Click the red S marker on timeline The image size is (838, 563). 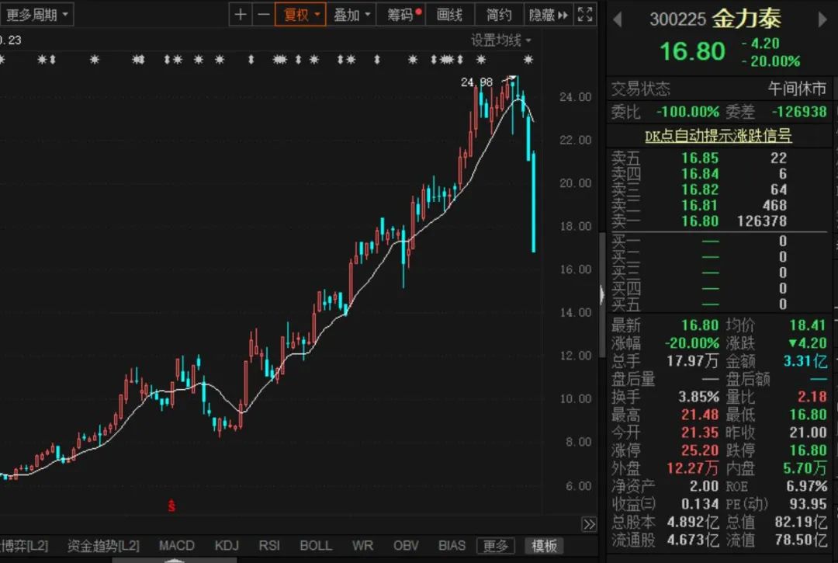[171, 506]
